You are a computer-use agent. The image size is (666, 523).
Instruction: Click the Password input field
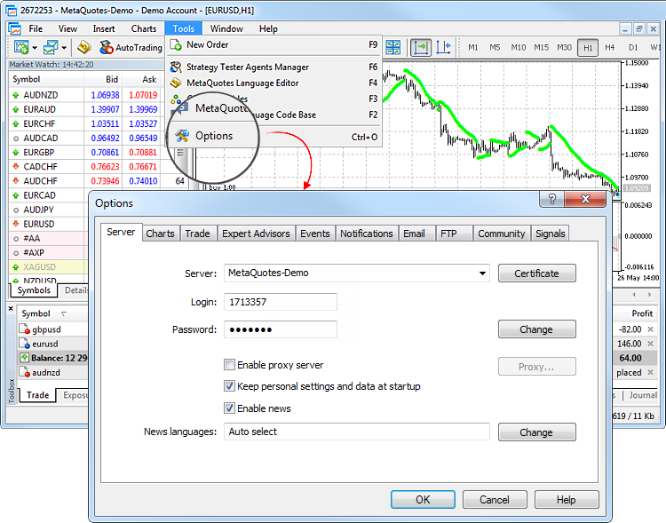click(x=281, y=329)
